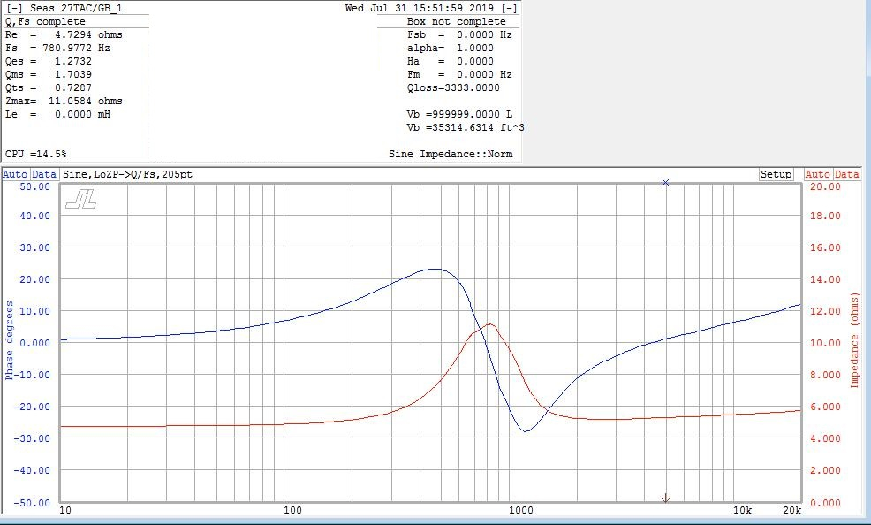Collapse panel using right [-] after the date
This screenshot has height=525, width=871.
(x=509, y=8)
